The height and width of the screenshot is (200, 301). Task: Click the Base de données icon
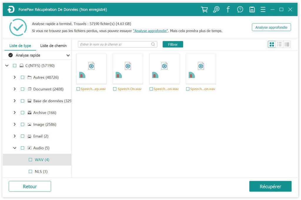pos(29,101)
